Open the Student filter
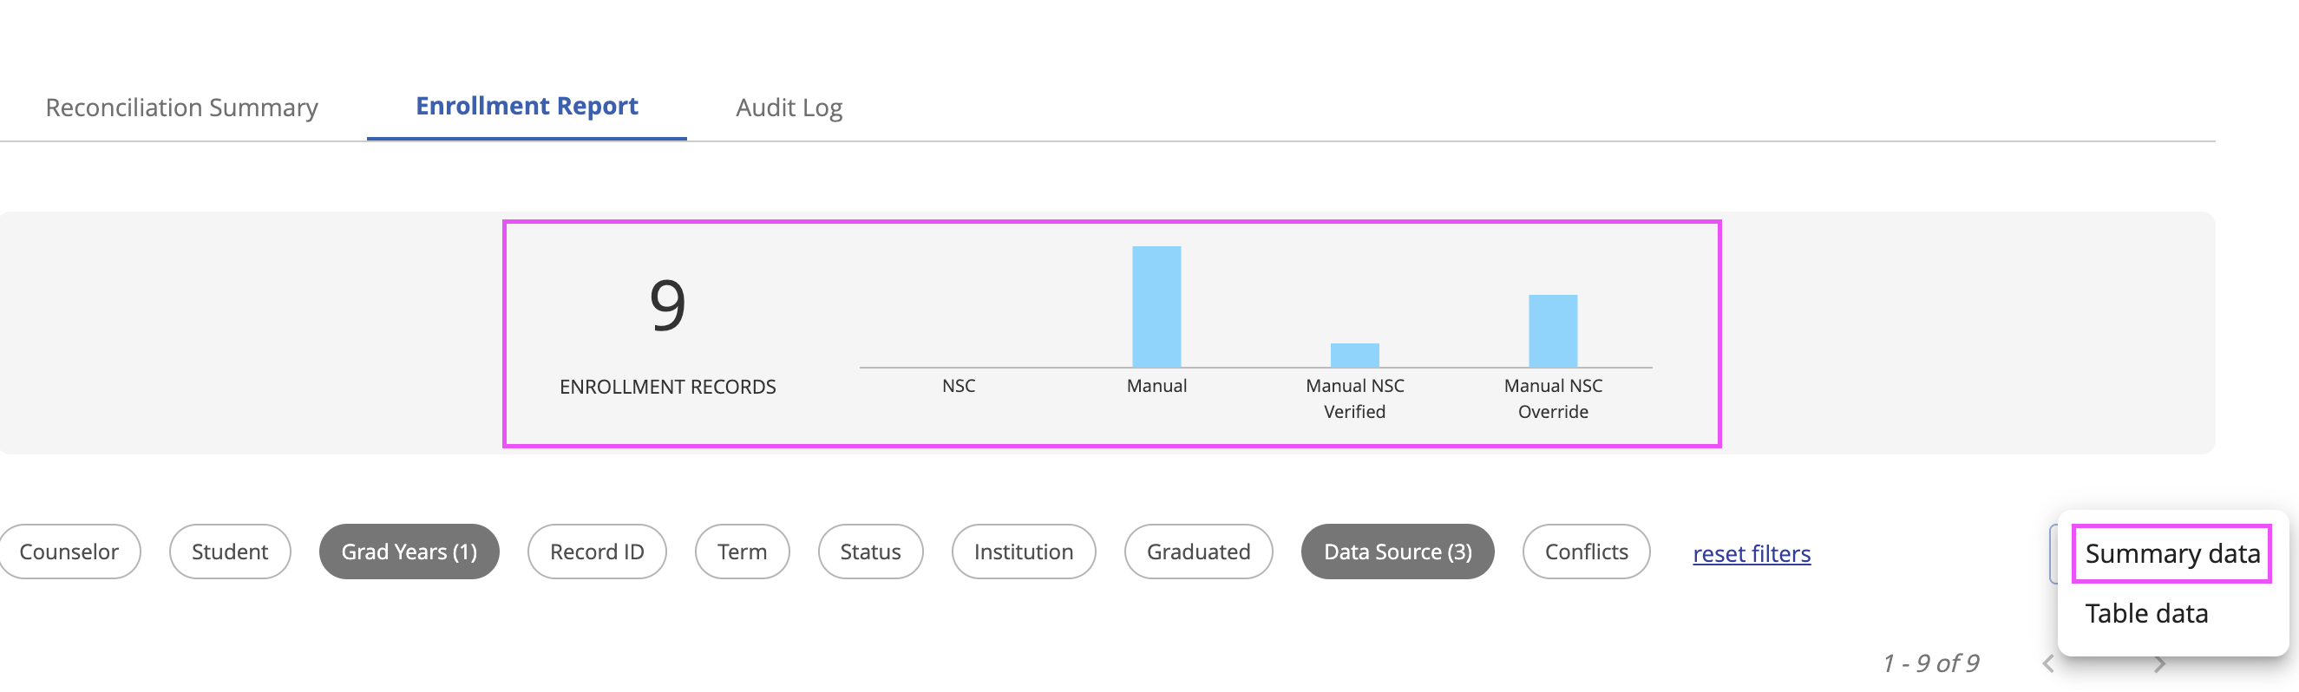This screenshot has height=692, width=2299. [229, 552]
